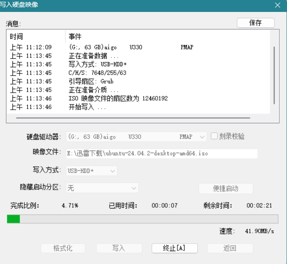The image size is (287, 264).
Task: Select log row 上午 11:12:09 aigo U330
Action: 138,47
